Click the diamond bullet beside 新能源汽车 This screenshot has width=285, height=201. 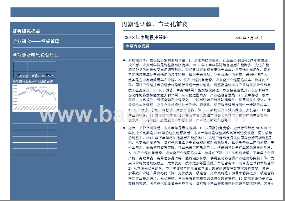tap(124, 60)
